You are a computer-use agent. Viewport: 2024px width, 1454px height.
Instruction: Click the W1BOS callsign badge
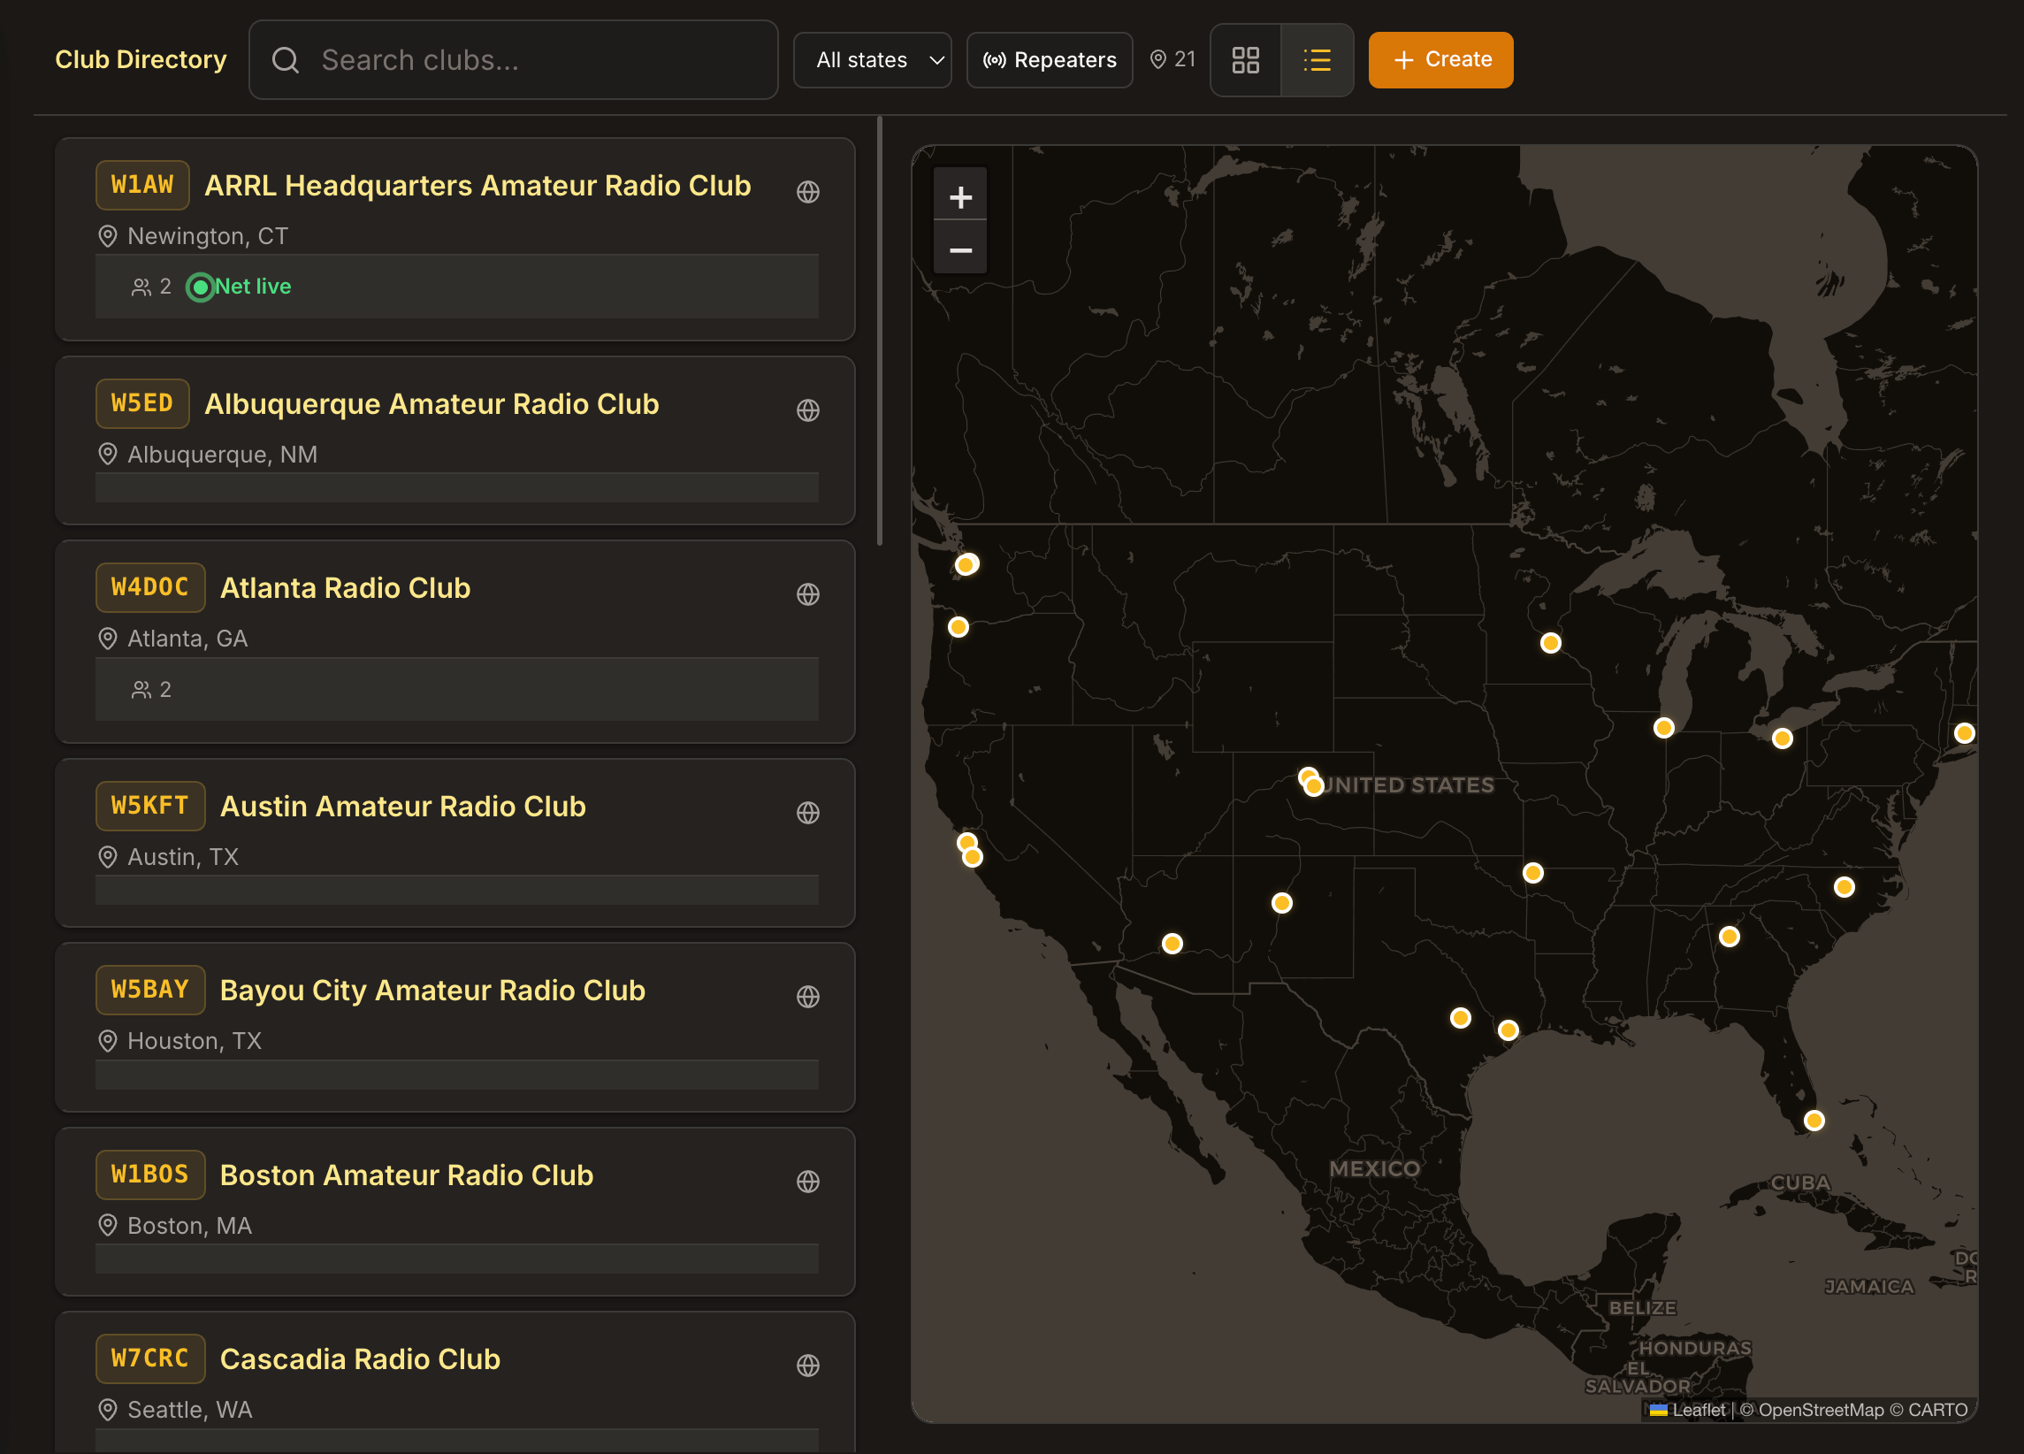(x=151, y=1175)
